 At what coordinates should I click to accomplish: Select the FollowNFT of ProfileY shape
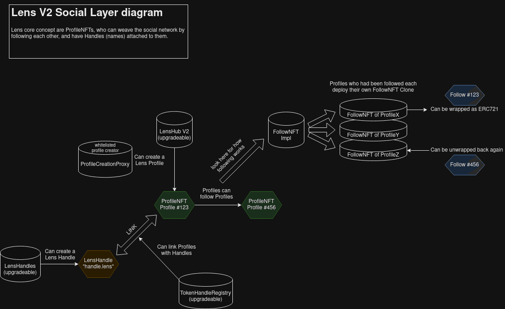[x=373, y=131]
